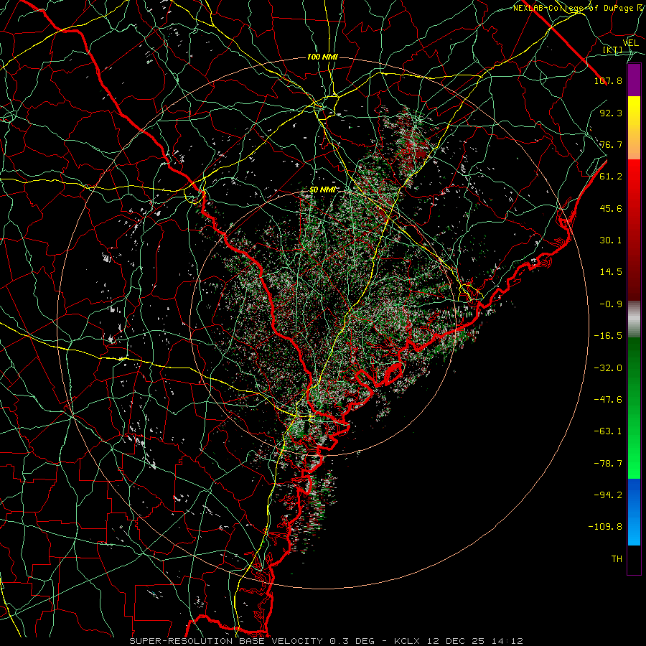This screenshot has width=646, height=646.
Task: Select the -0.9 legend value
Action: 611,304
